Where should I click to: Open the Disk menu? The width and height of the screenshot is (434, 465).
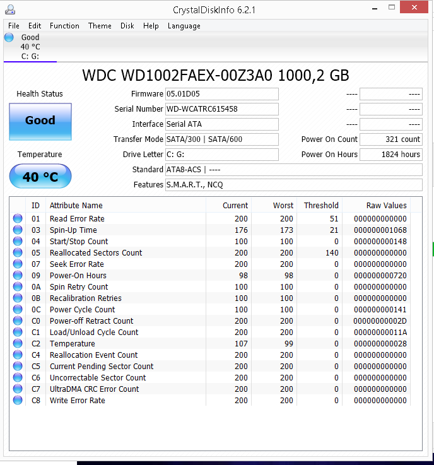[x=127, y=26]
